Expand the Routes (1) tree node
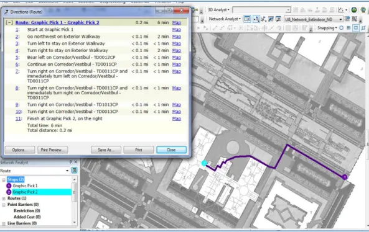369x232 pixels. (4, 199)
